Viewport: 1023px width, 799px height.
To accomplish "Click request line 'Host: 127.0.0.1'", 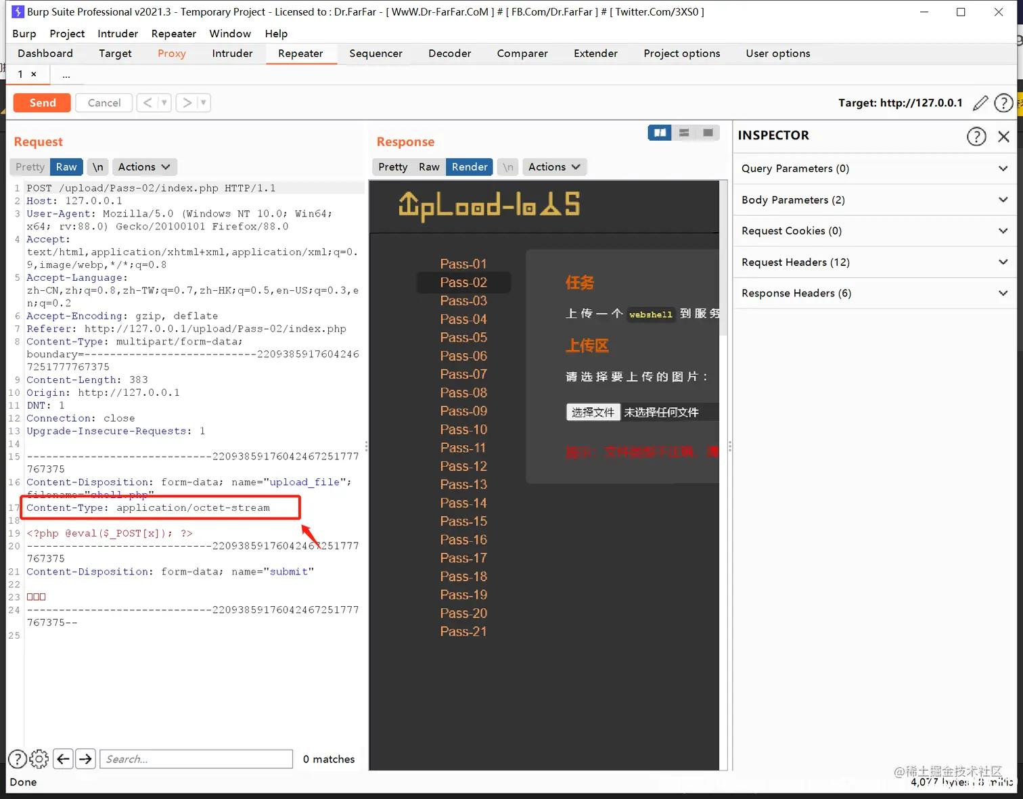I will tap(74, 201).
